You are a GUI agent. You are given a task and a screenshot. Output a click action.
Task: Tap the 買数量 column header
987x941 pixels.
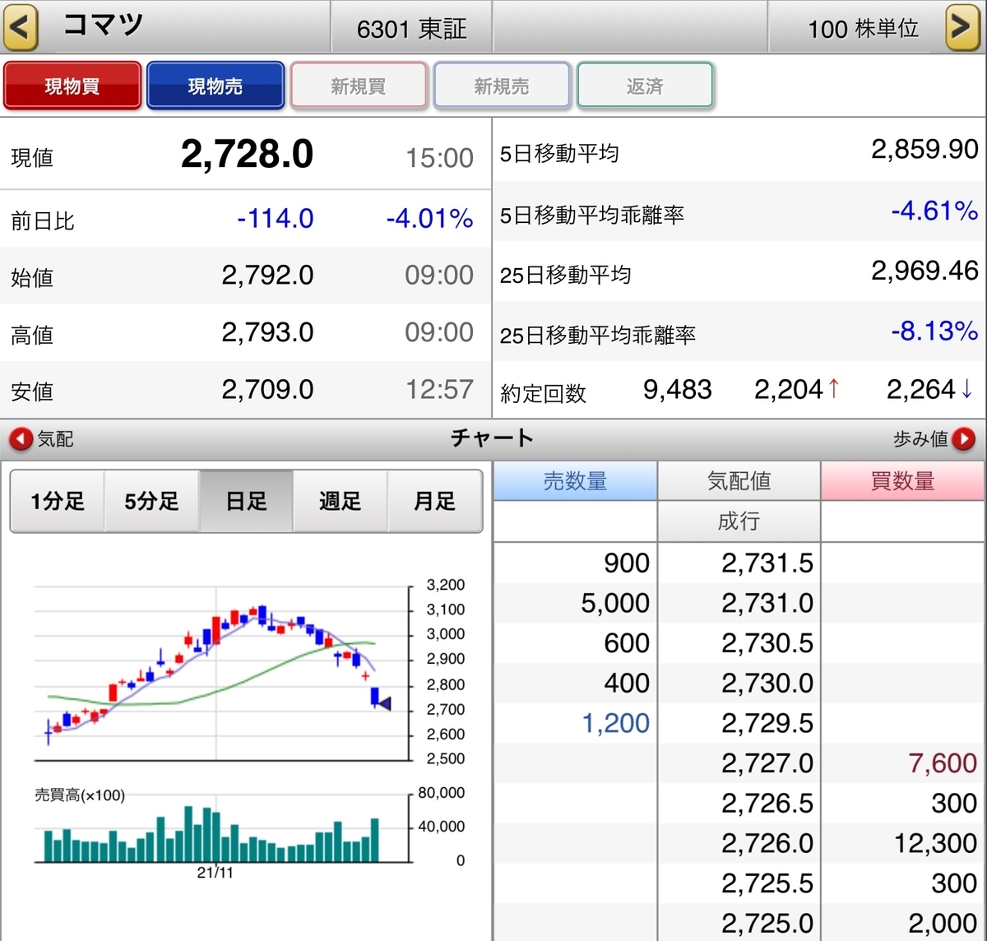tap(903, 481)
